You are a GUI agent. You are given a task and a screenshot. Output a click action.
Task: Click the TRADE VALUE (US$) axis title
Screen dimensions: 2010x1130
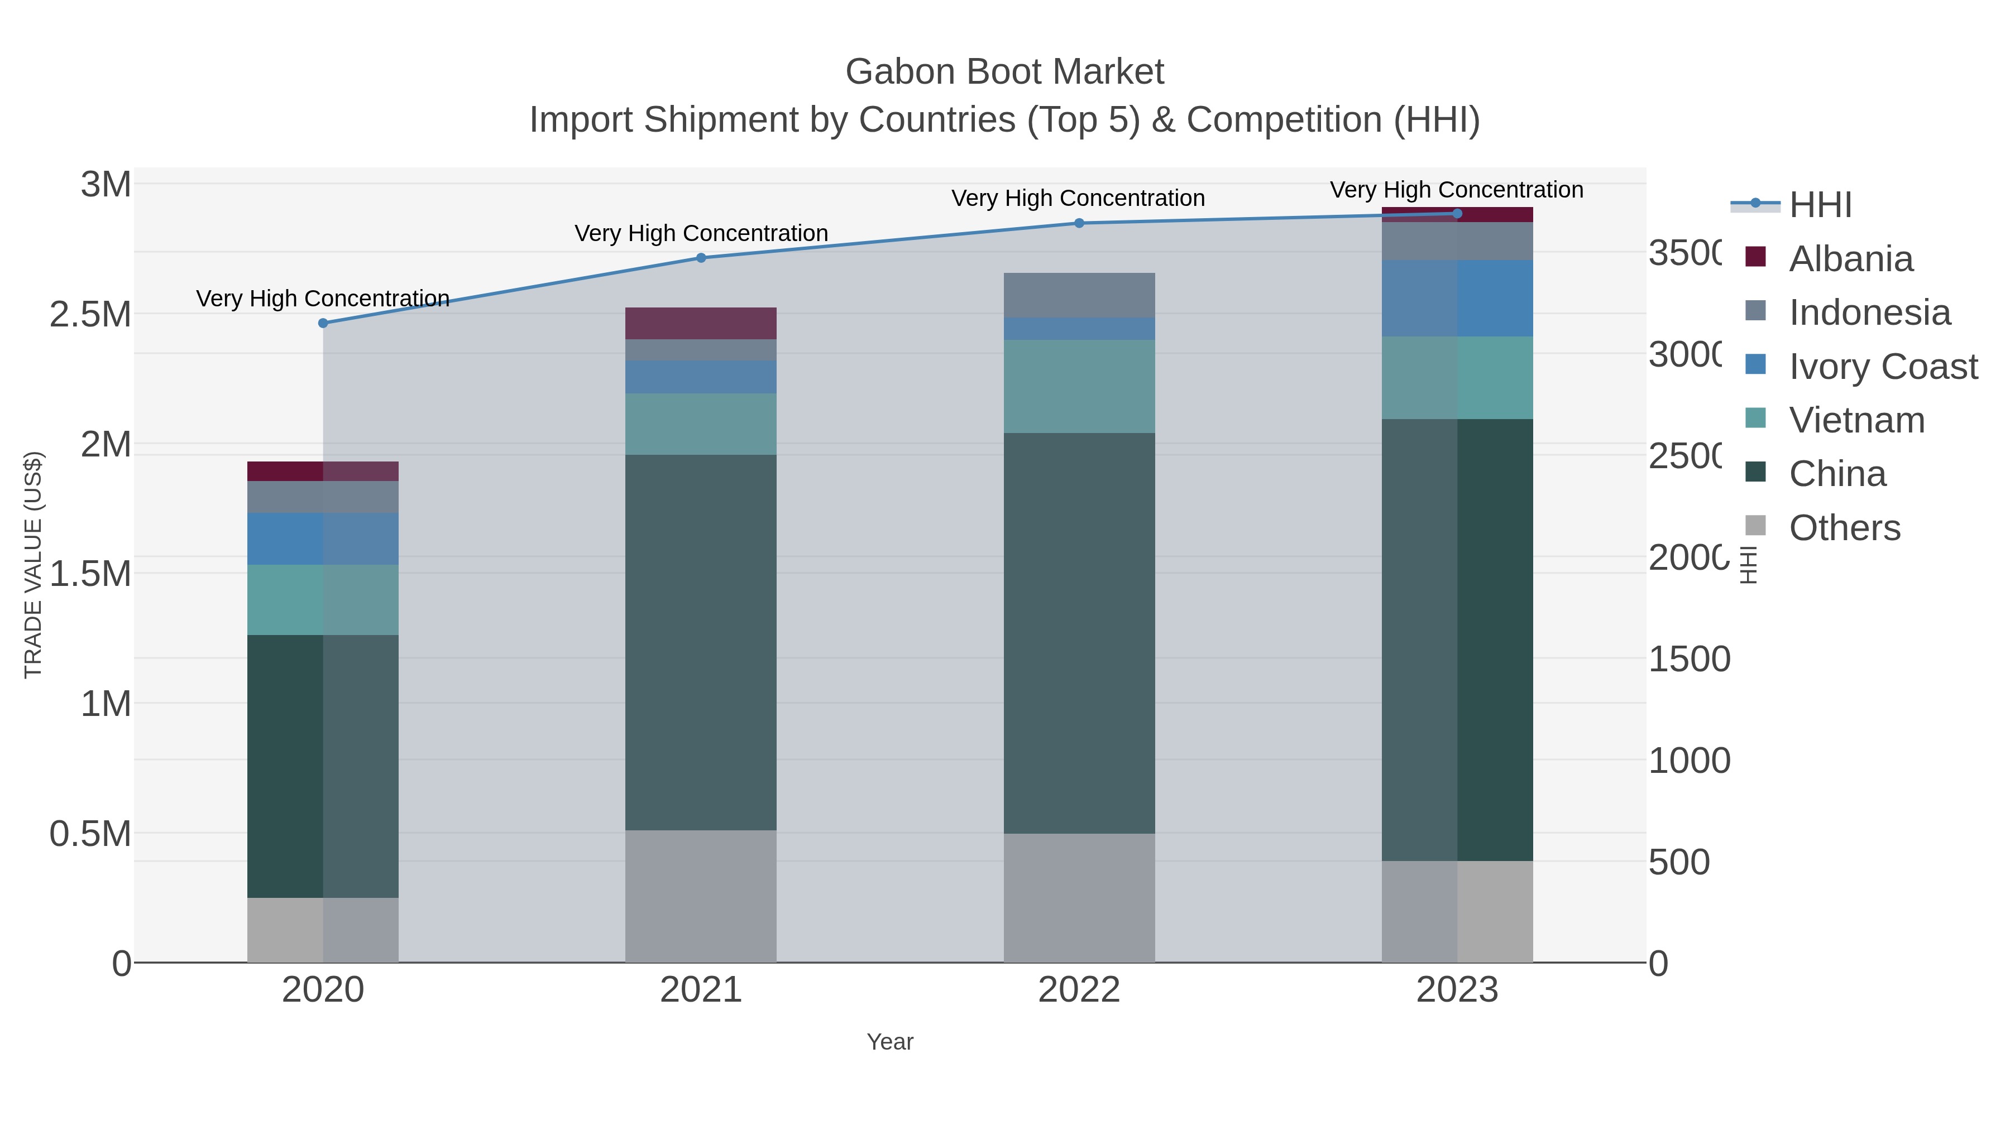coord(33,565)
